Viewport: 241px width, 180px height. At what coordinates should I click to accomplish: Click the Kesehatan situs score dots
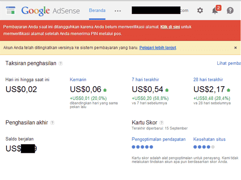click(204, 147)
